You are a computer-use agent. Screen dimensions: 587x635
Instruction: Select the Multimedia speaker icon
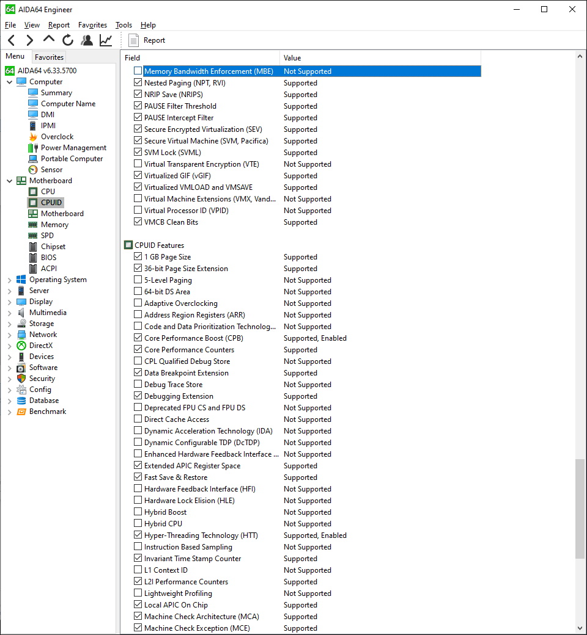click(21, 313)
